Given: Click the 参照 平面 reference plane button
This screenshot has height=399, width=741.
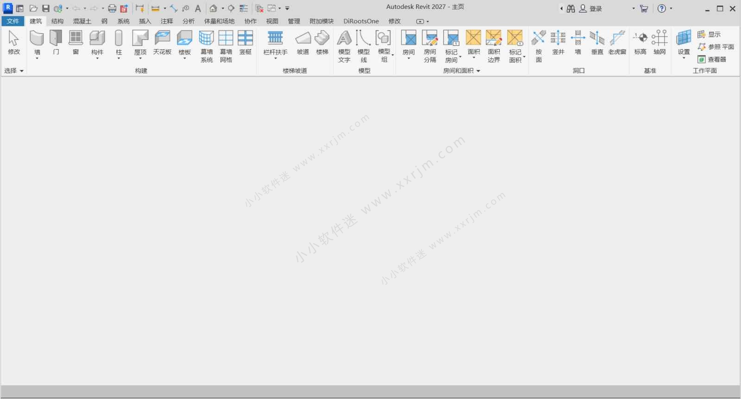Looking at the screenshot, I should tap(716, 47).
